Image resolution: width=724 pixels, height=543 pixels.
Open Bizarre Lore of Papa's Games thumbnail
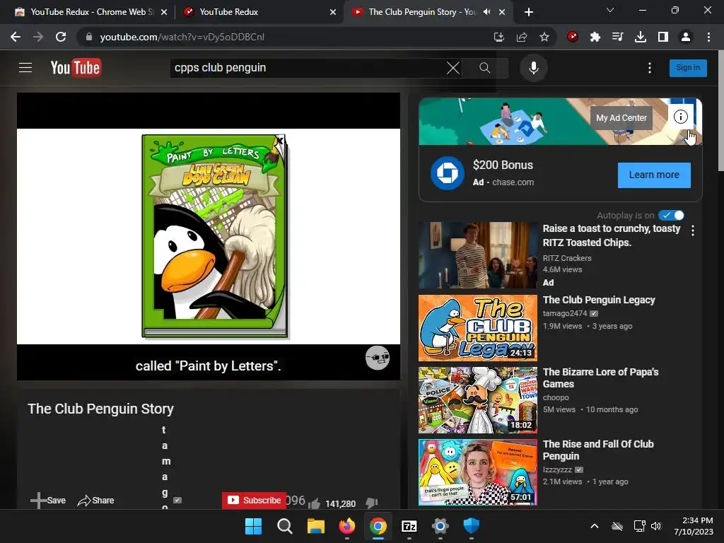[x=477, y=400]
